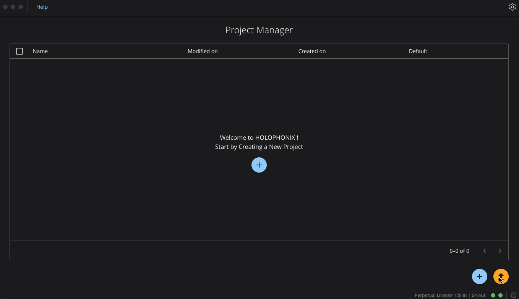Create a project with the plus under the welcome message
519x299 pixels.
click(x=259, y=165)
